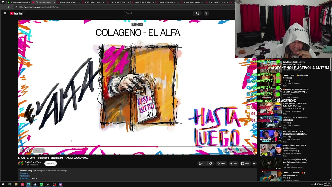Image resolution: width=332 pixels, height=187 pixels.
Task: Open the Ask AI button
Action: [233, 164]
